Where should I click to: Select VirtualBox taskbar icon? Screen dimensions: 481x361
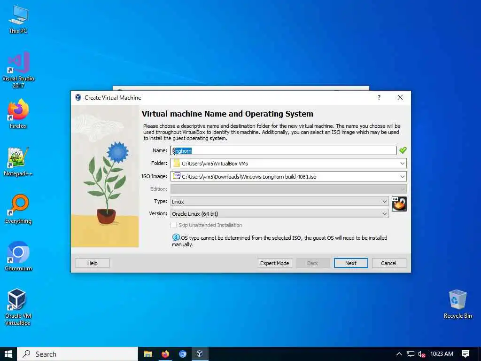[200, 354]
